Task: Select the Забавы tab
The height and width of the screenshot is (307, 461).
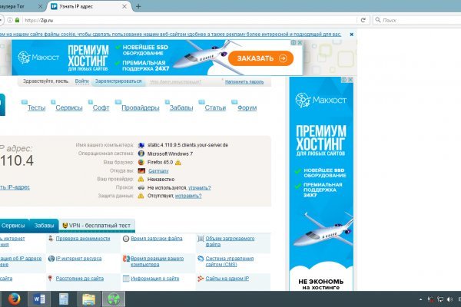Action: 45,226
